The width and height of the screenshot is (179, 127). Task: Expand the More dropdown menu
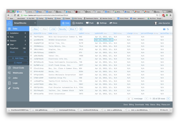tap(73, 29)
